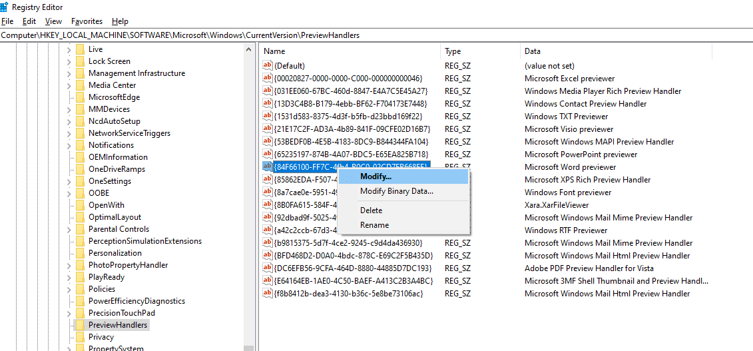Expand the Policies key node
Viewport: 753px width, 351px height.
(69, 290)
